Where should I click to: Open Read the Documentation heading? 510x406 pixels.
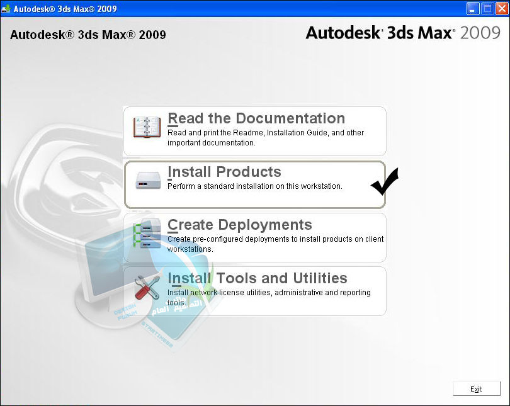coord(256,118)
